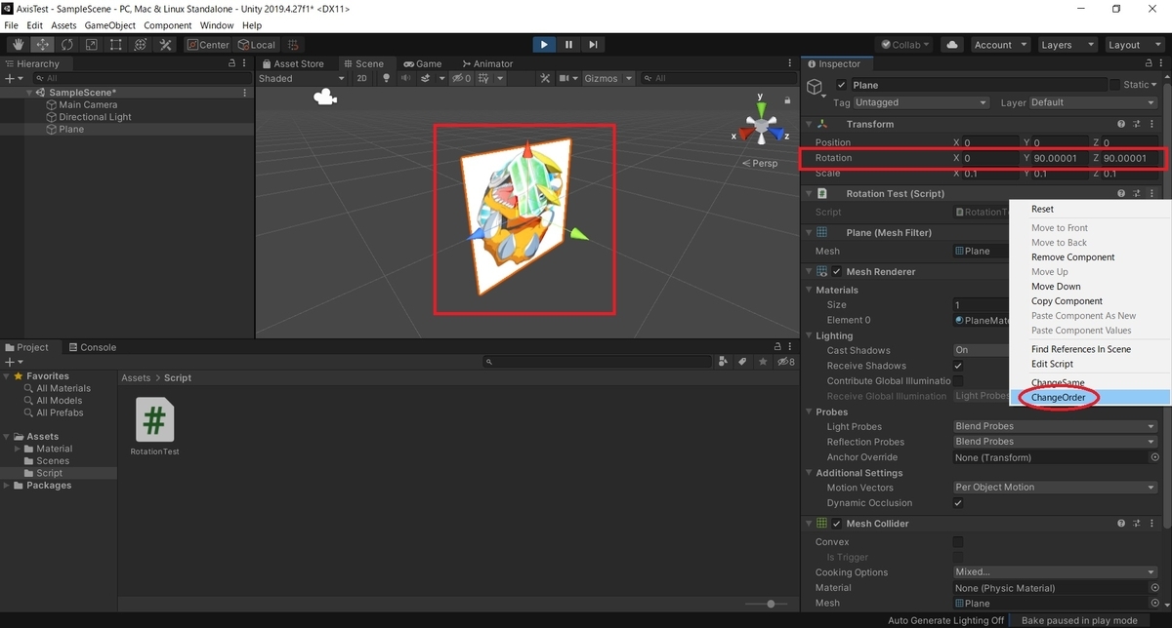Select the Hand tool in toolbar

19,45
